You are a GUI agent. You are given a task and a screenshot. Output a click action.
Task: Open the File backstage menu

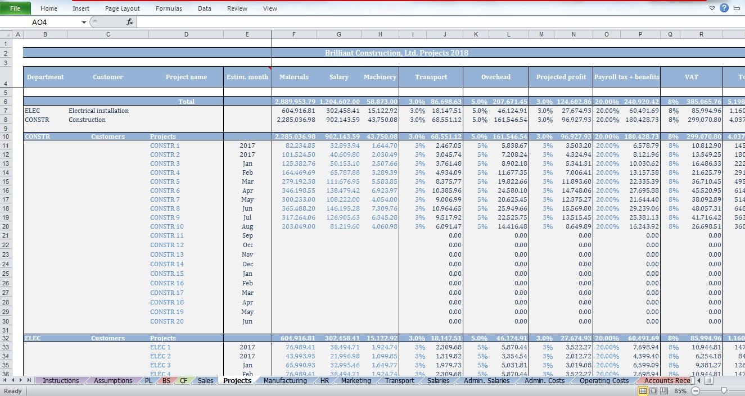coord(15,8)
